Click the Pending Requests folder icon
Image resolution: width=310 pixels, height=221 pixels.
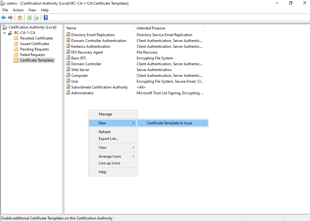click(x=16, y=49)
